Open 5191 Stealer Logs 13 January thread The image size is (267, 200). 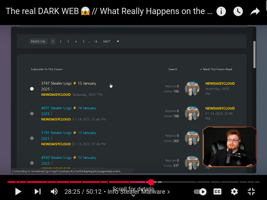pyautogui.click(x=68, y=135)
